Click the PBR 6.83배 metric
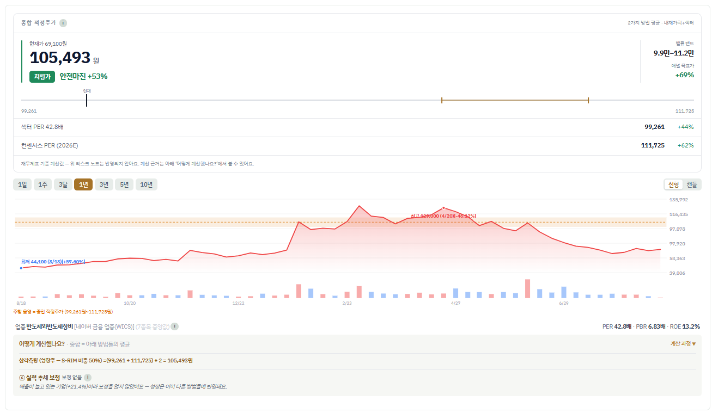712x413 pixels. [x=651, y=326]
